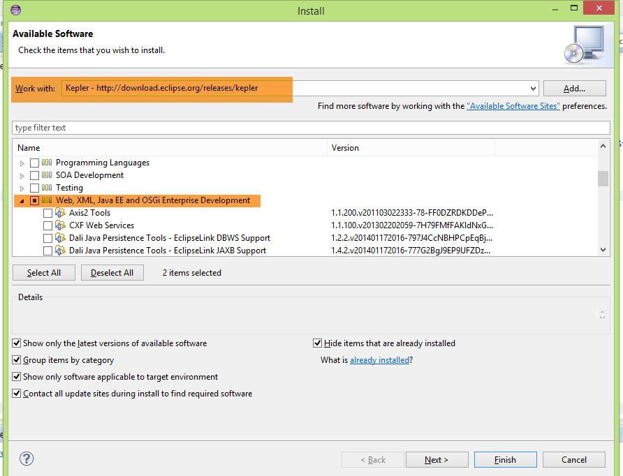Select the Dali EclipseLink JAXB Support row
This screenshot has height=476, width=623.
[167, 251]
